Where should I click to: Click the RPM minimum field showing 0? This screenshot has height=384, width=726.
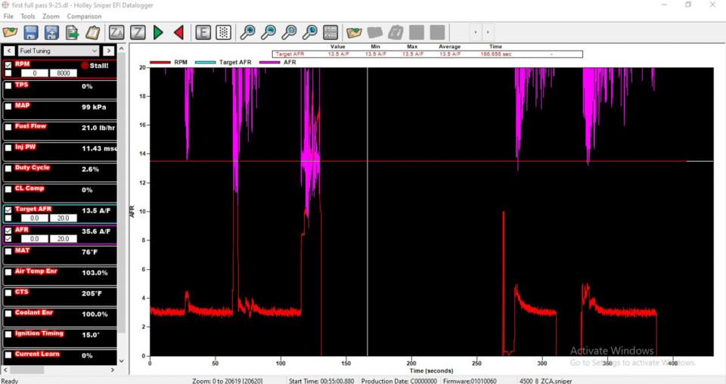click(34, 73)
